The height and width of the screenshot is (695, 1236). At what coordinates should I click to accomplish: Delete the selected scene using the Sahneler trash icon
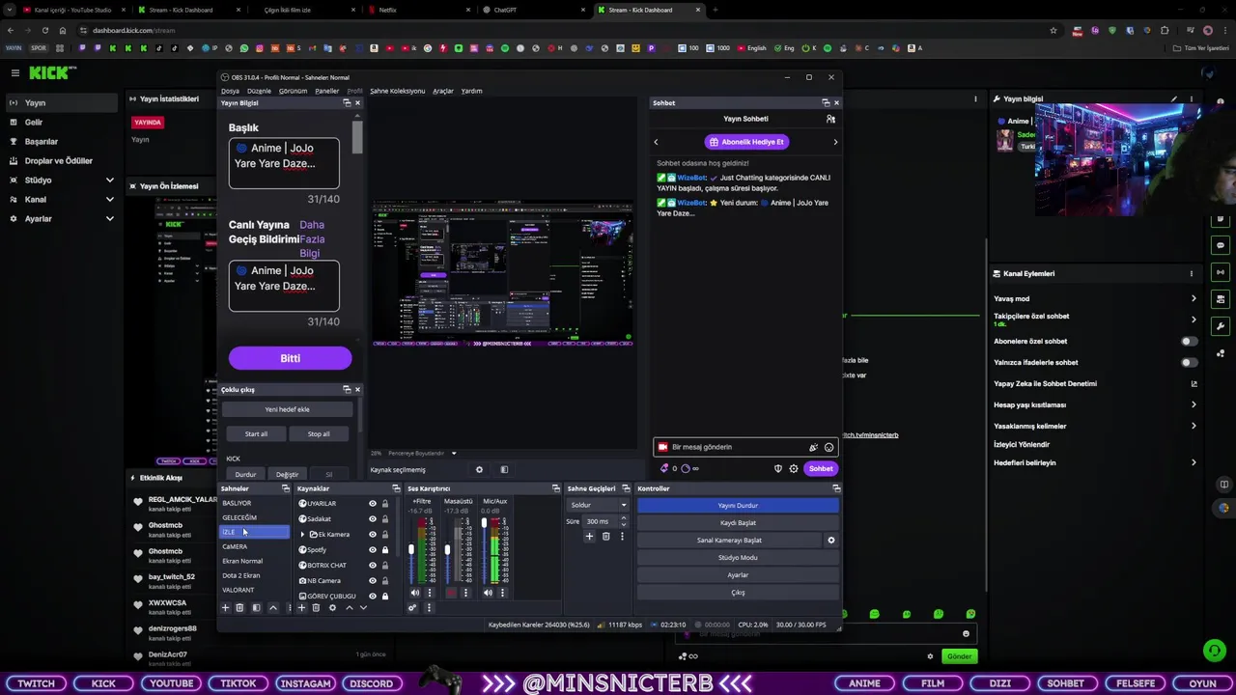click(239, 607)
